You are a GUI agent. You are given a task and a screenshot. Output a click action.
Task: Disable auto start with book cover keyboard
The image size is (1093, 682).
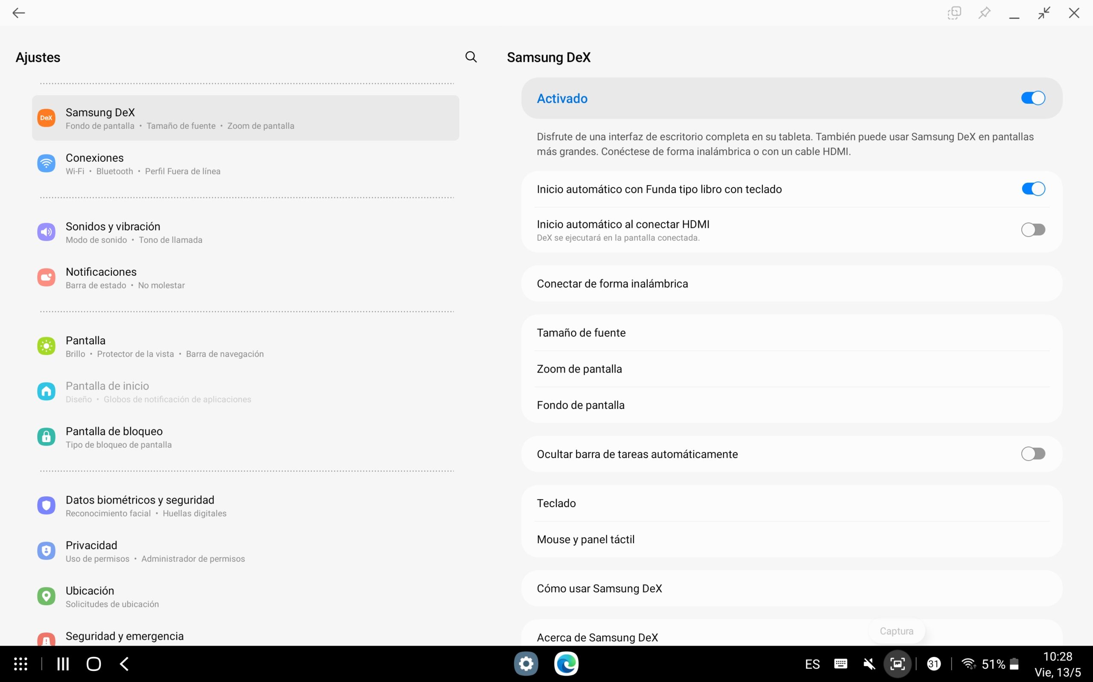point(1032,189)
